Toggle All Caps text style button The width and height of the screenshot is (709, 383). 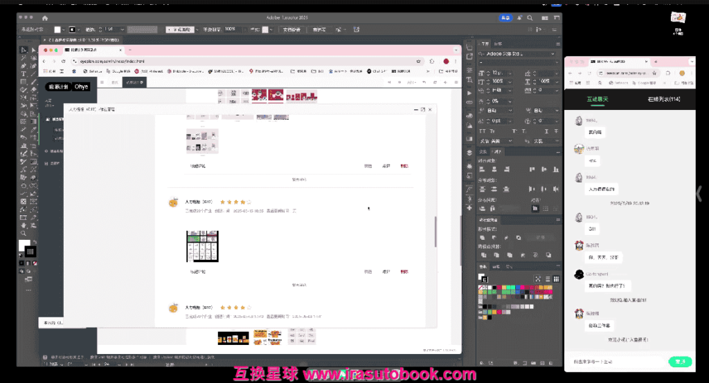pos(483,131)
